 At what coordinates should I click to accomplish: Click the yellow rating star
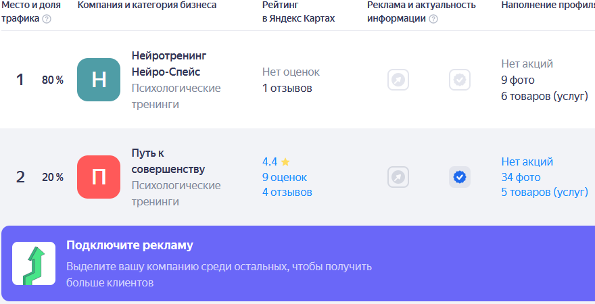pyautogui.click(x=285, y=162)
